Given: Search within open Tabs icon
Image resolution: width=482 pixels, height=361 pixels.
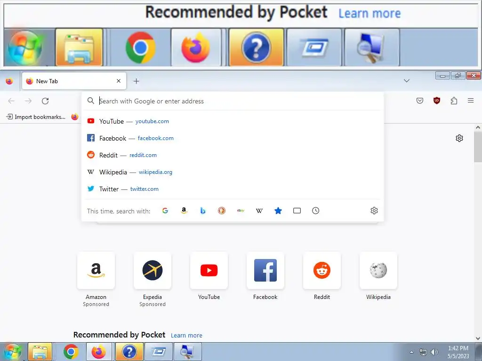Looking at the screenshot, I should (297, 211).
